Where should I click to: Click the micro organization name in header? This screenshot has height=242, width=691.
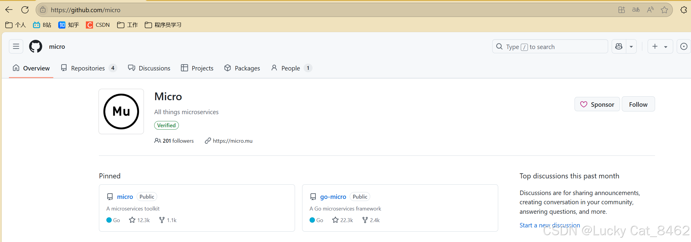click(57, 46)
